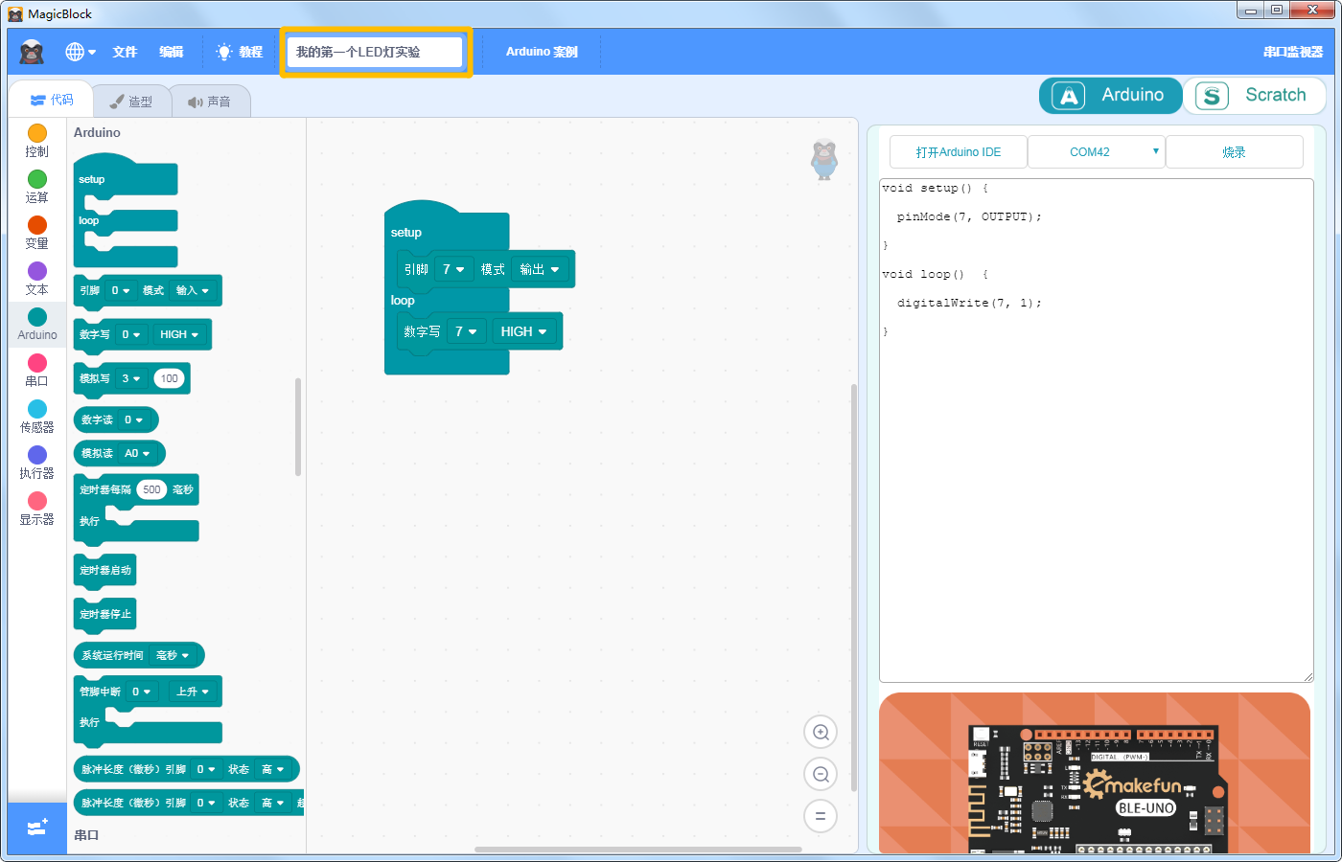Click the project name input field
1342x862 pixels.
(x=376, y=52)
